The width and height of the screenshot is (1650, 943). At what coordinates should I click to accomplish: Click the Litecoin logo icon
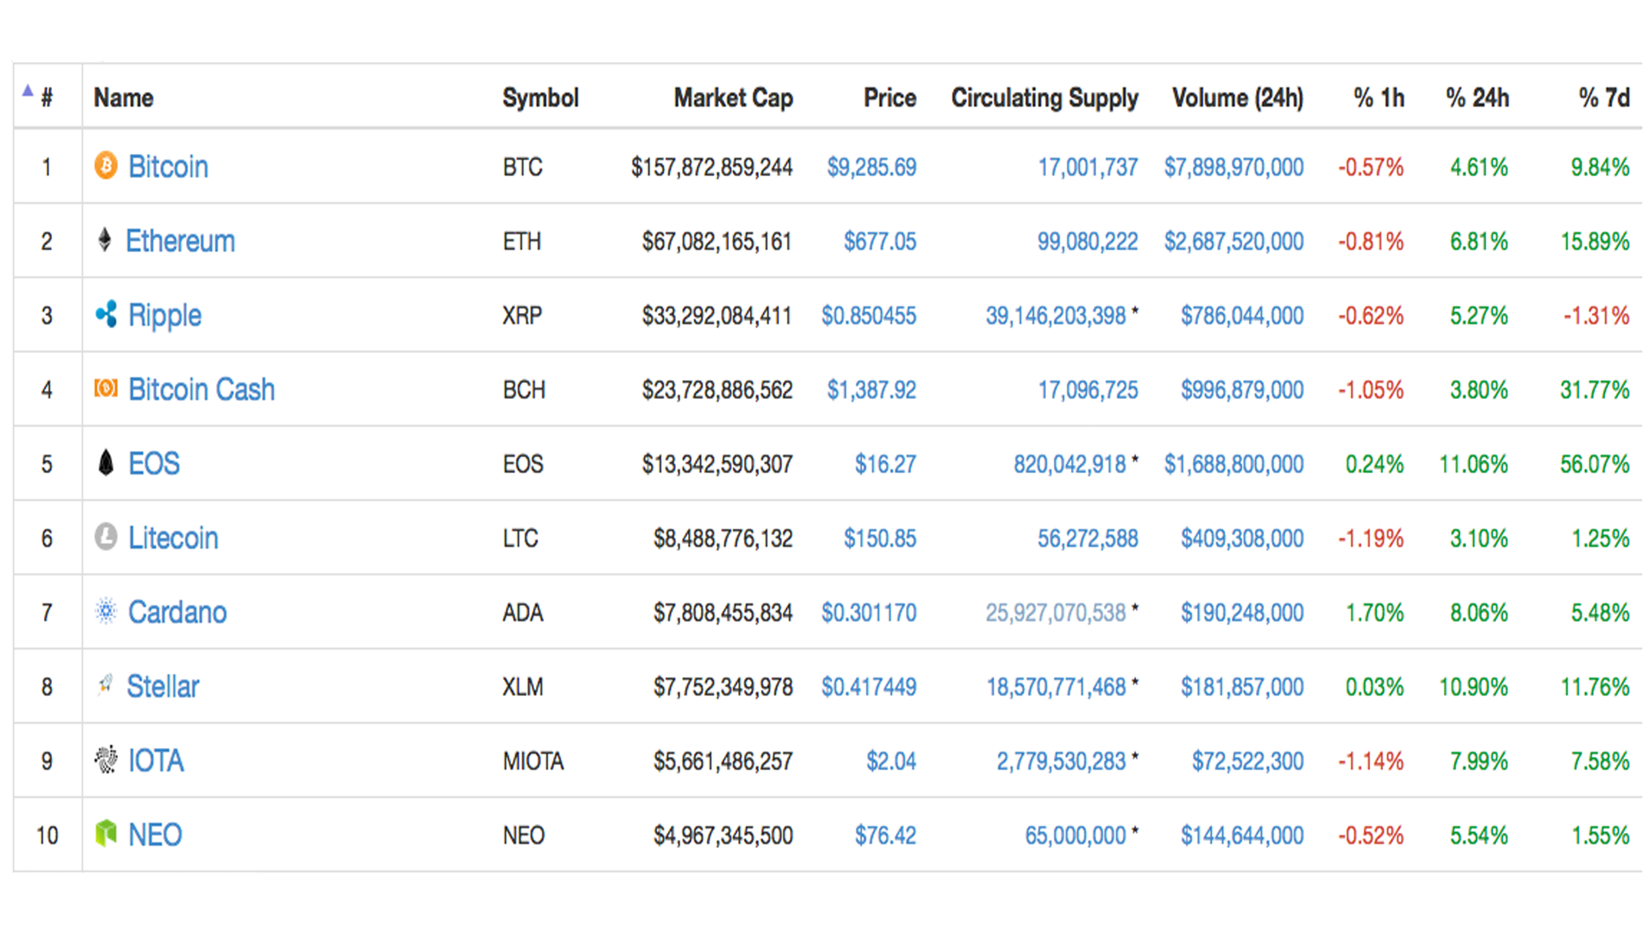(x=105, y=537)
